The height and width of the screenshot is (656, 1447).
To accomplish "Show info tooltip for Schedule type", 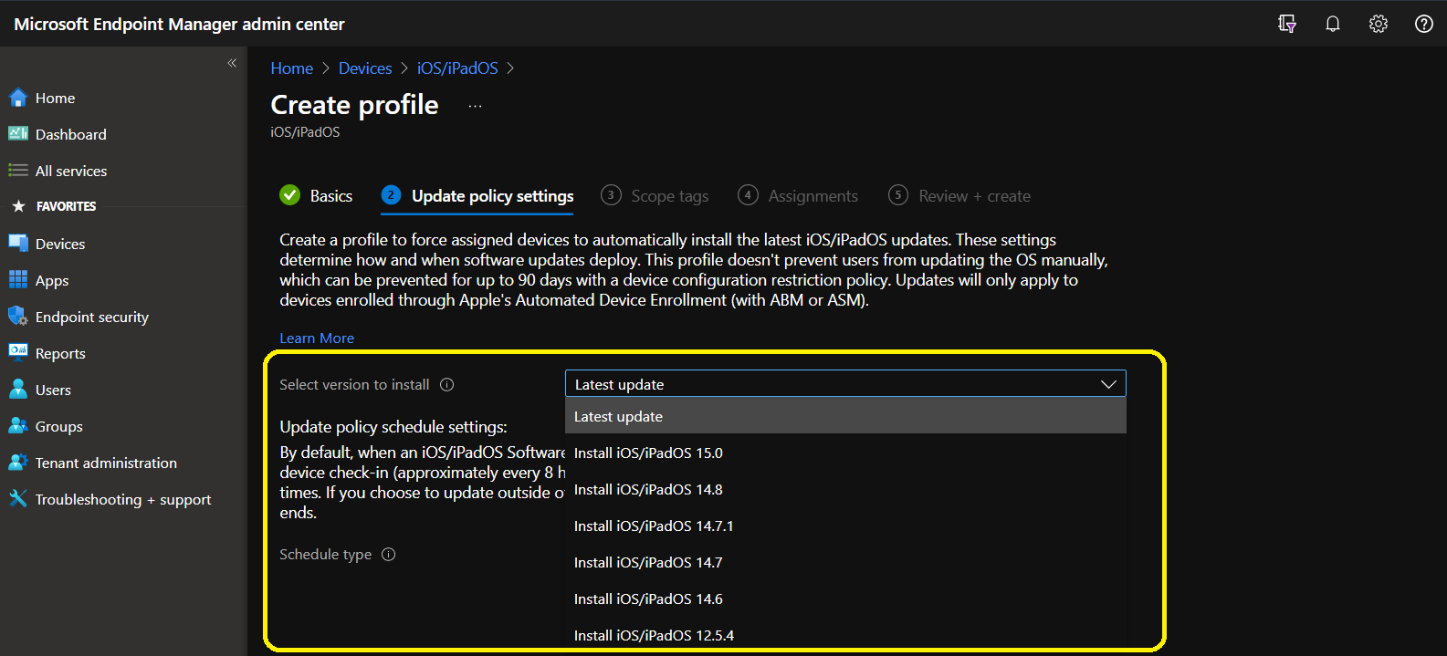I will [x=389, y=555].
